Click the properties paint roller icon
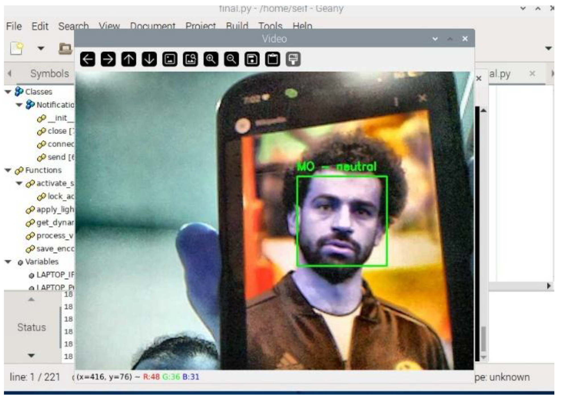The width and height of the screenshot is (562, 402). [293, 59]
